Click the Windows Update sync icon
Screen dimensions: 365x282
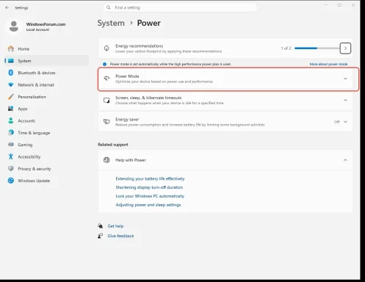[11, 181]
